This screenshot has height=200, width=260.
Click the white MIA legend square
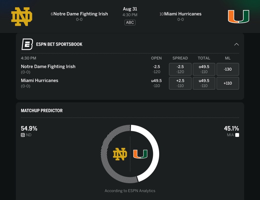coord(237,135)
